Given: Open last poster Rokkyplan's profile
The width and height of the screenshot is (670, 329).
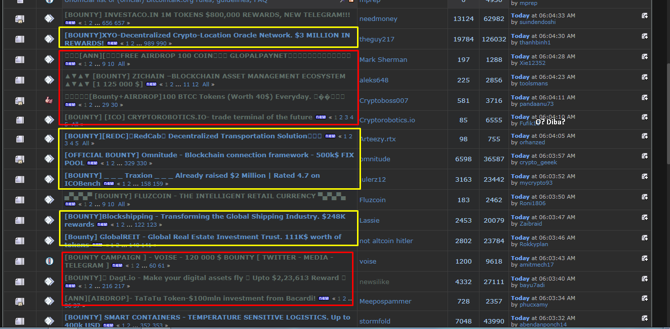Looking at the screenshot, I should coord(534,244).
